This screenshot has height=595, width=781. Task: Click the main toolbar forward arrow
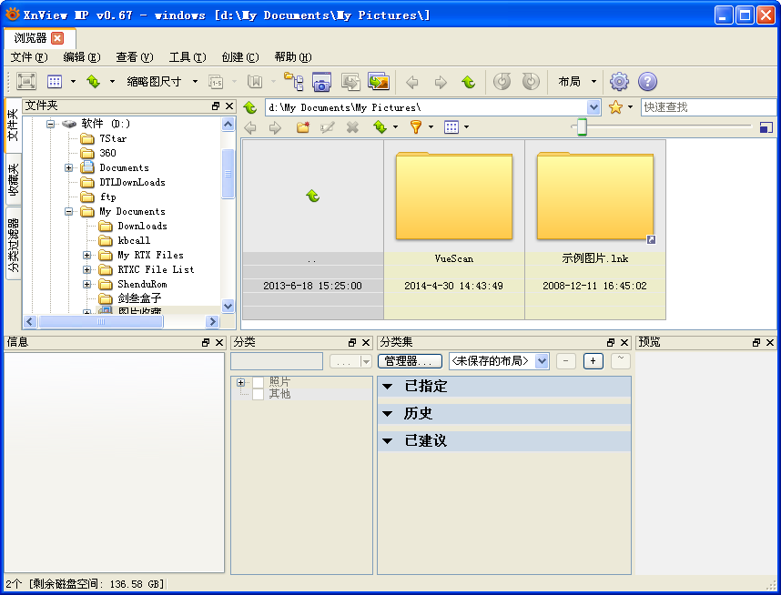tap(441, 82)
